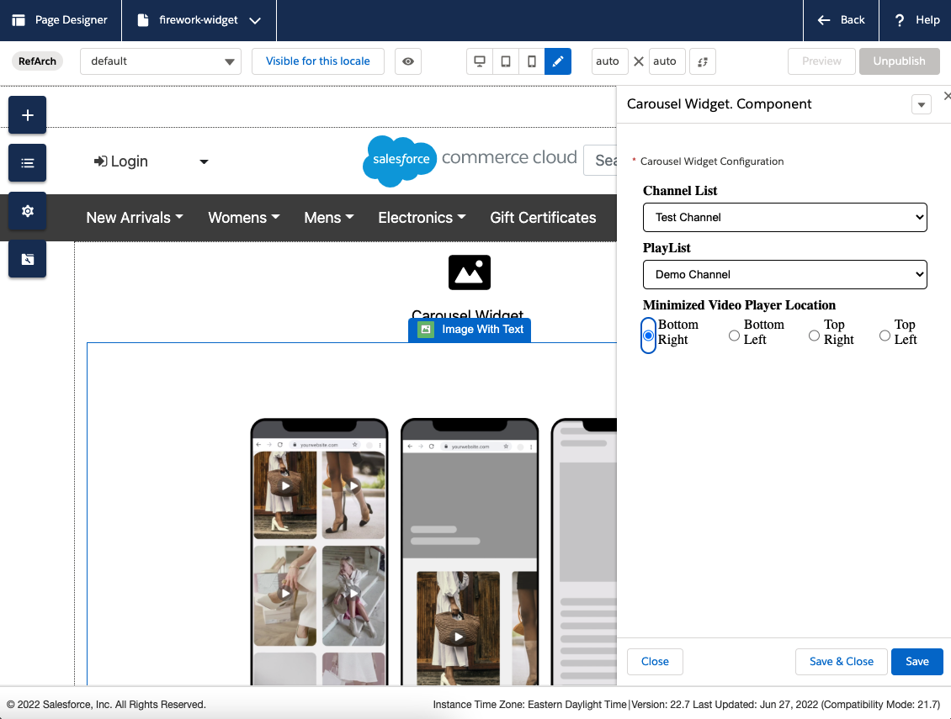Viewport: 951px width, 719px height.
Task: Open the Electronics navigation menu
Action: (x=422, y=218)
